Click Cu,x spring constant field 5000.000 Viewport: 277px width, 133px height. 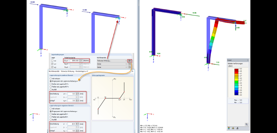click(x=75, y=60)
